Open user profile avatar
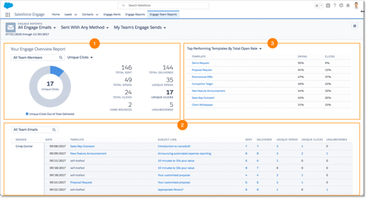This screenshot has width=366, height=200. click(356, 5)
